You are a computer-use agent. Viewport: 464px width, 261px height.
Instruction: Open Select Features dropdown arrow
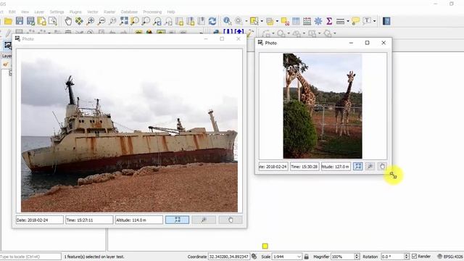[262, 21]
